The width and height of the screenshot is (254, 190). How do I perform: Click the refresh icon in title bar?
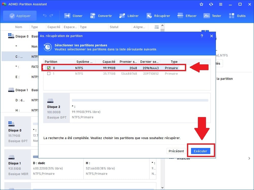click(211, 4)
